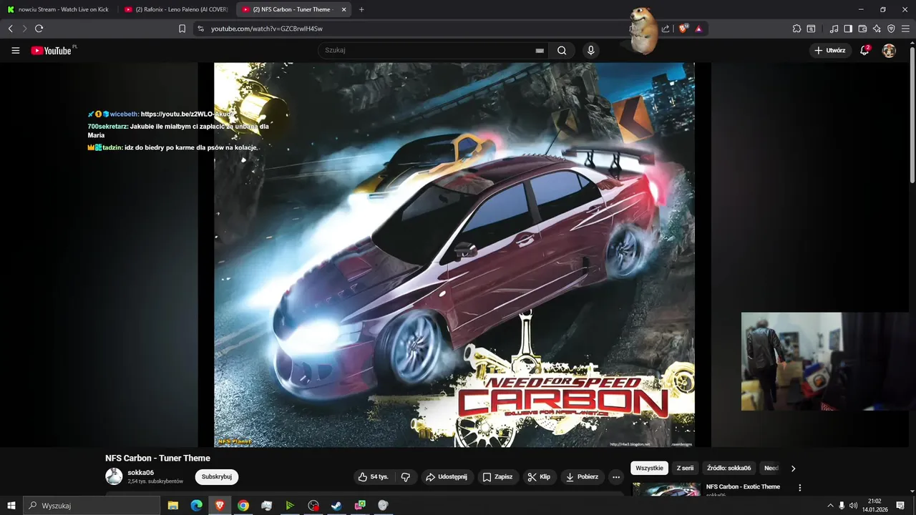The width and height of the screenshot is (916, 515).
Task: Click the browser address bar URL
Action: 266,29
